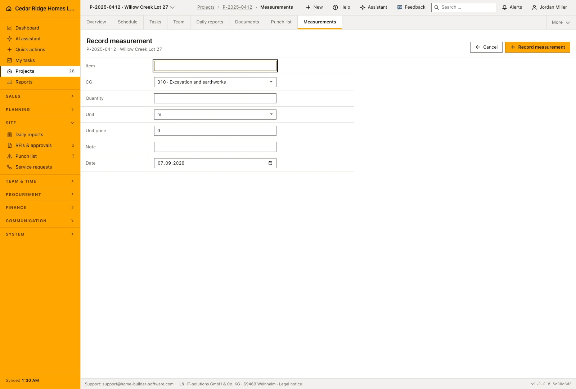Click the My tasks checkbox icon
The height and width of the screenshot is (389, 576).
coord(10,61)
